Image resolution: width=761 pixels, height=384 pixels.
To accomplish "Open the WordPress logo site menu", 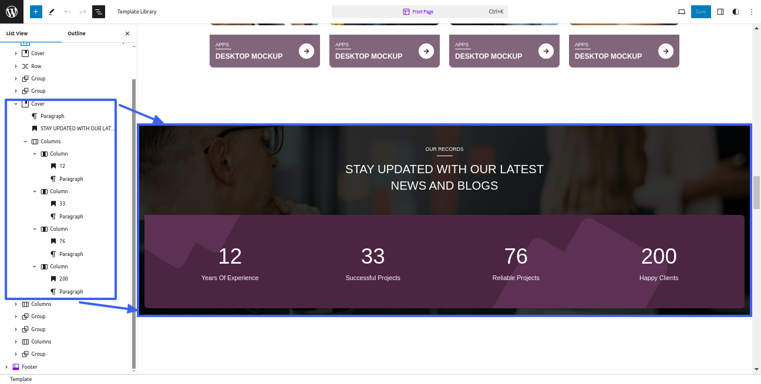I will coord(12,12).
